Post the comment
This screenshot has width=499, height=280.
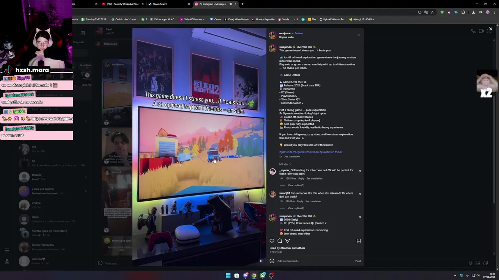pos(358,261)
